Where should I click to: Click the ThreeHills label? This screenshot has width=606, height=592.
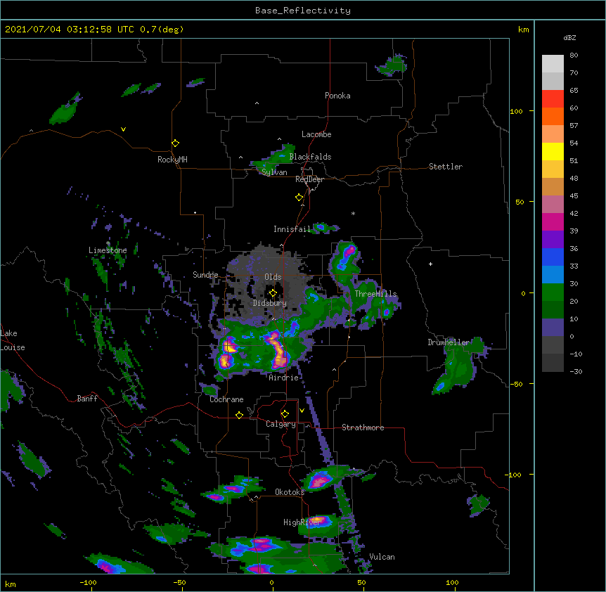coord(375,294)
